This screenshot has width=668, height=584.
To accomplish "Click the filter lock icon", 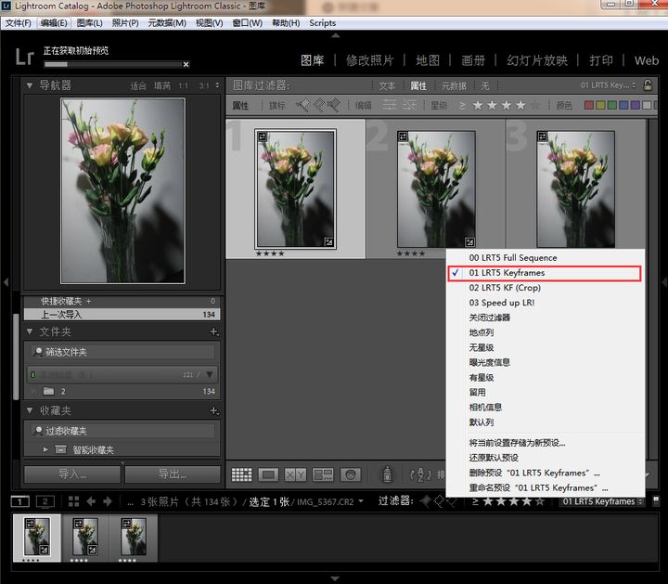I will coord(648,85).
